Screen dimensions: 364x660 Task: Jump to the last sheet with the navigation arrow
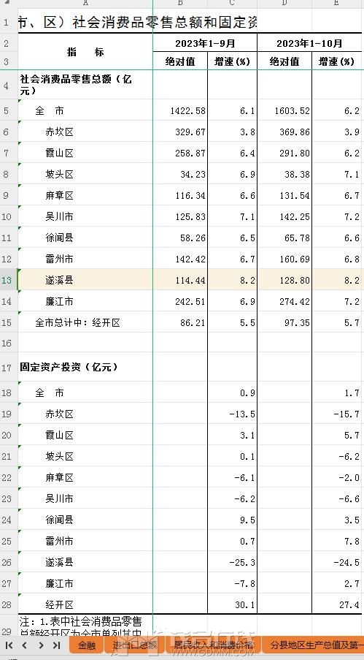[56, 645]
